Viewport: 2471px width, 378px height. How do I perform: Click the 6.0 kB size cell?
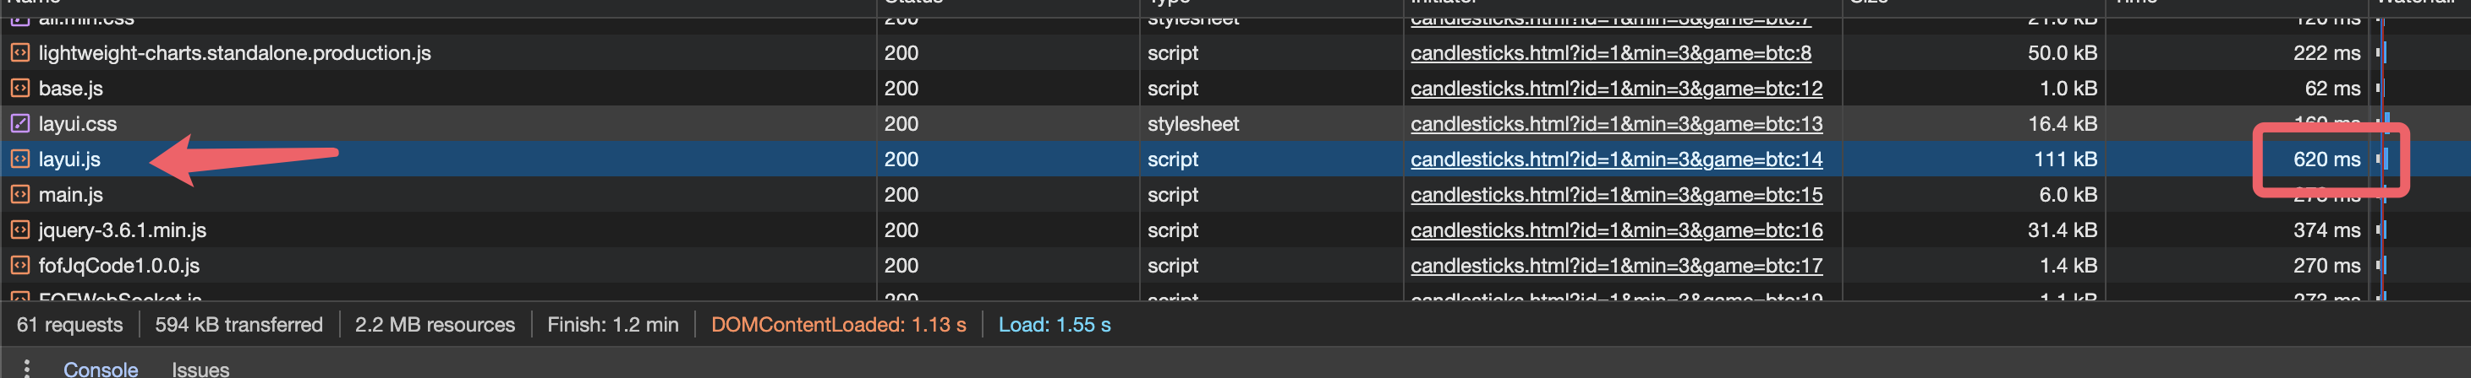point(2067,194)
